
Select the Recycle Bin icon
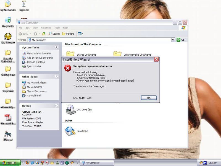pos(8,22)
